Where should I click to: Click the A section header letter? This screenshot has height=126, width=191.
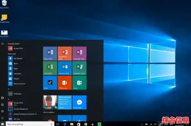[x=9, y=99]
